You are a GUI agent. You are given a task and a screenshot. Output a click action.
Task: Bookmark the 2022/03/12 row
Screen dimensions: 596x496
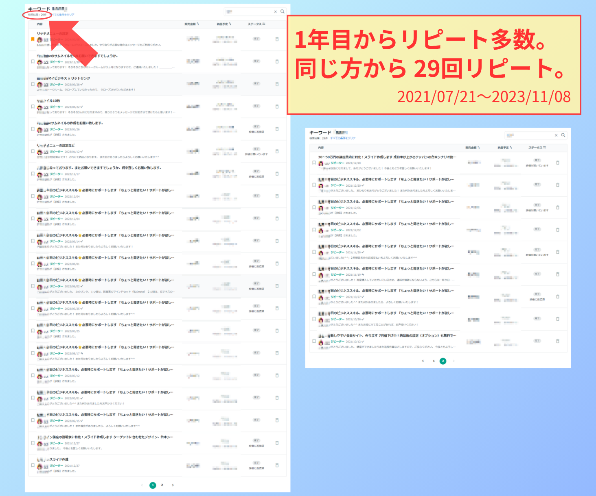point(33,376)
